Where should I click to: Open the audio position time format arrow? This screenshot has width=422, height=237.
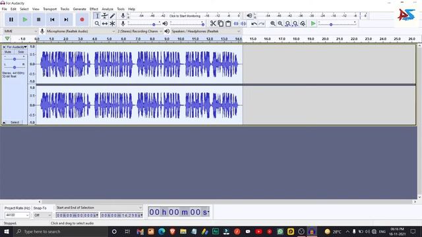[208, 212]
